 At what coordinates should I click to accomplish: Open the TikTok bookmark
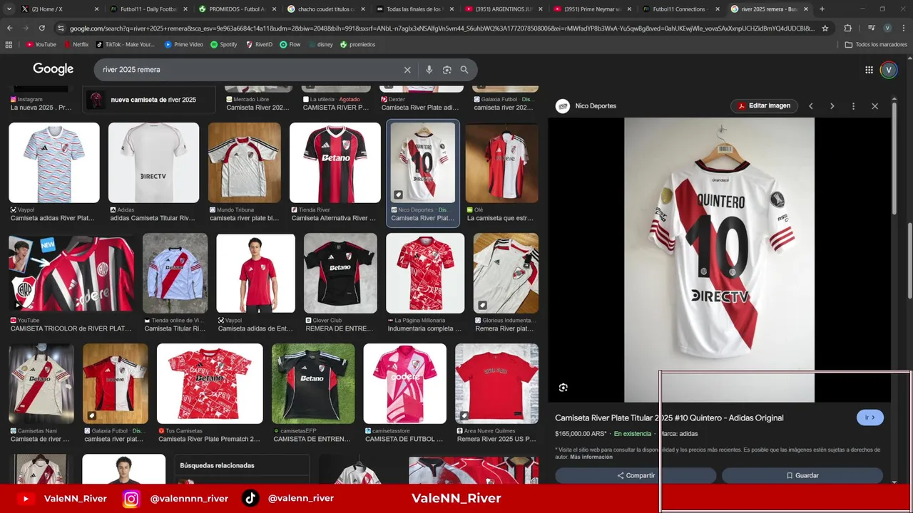126,44
